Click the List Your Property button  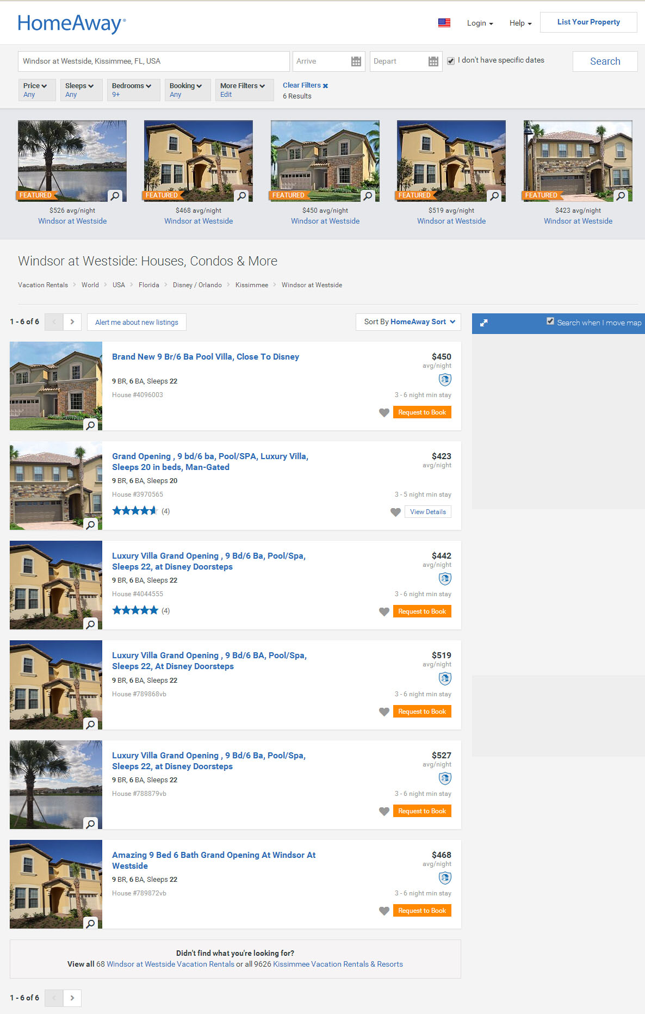point(588,22)
